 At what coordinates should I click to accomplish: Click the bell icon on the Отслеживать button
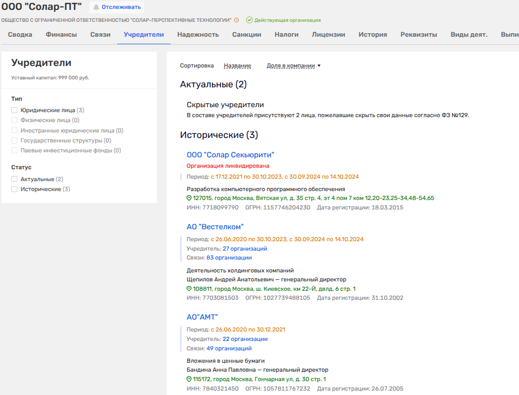[96, 7]
